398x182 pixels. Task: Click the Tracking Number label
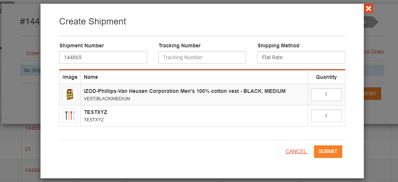coord(180,45)
